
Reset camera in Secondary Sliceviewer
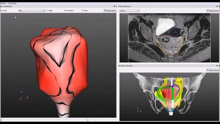[213, 70]
